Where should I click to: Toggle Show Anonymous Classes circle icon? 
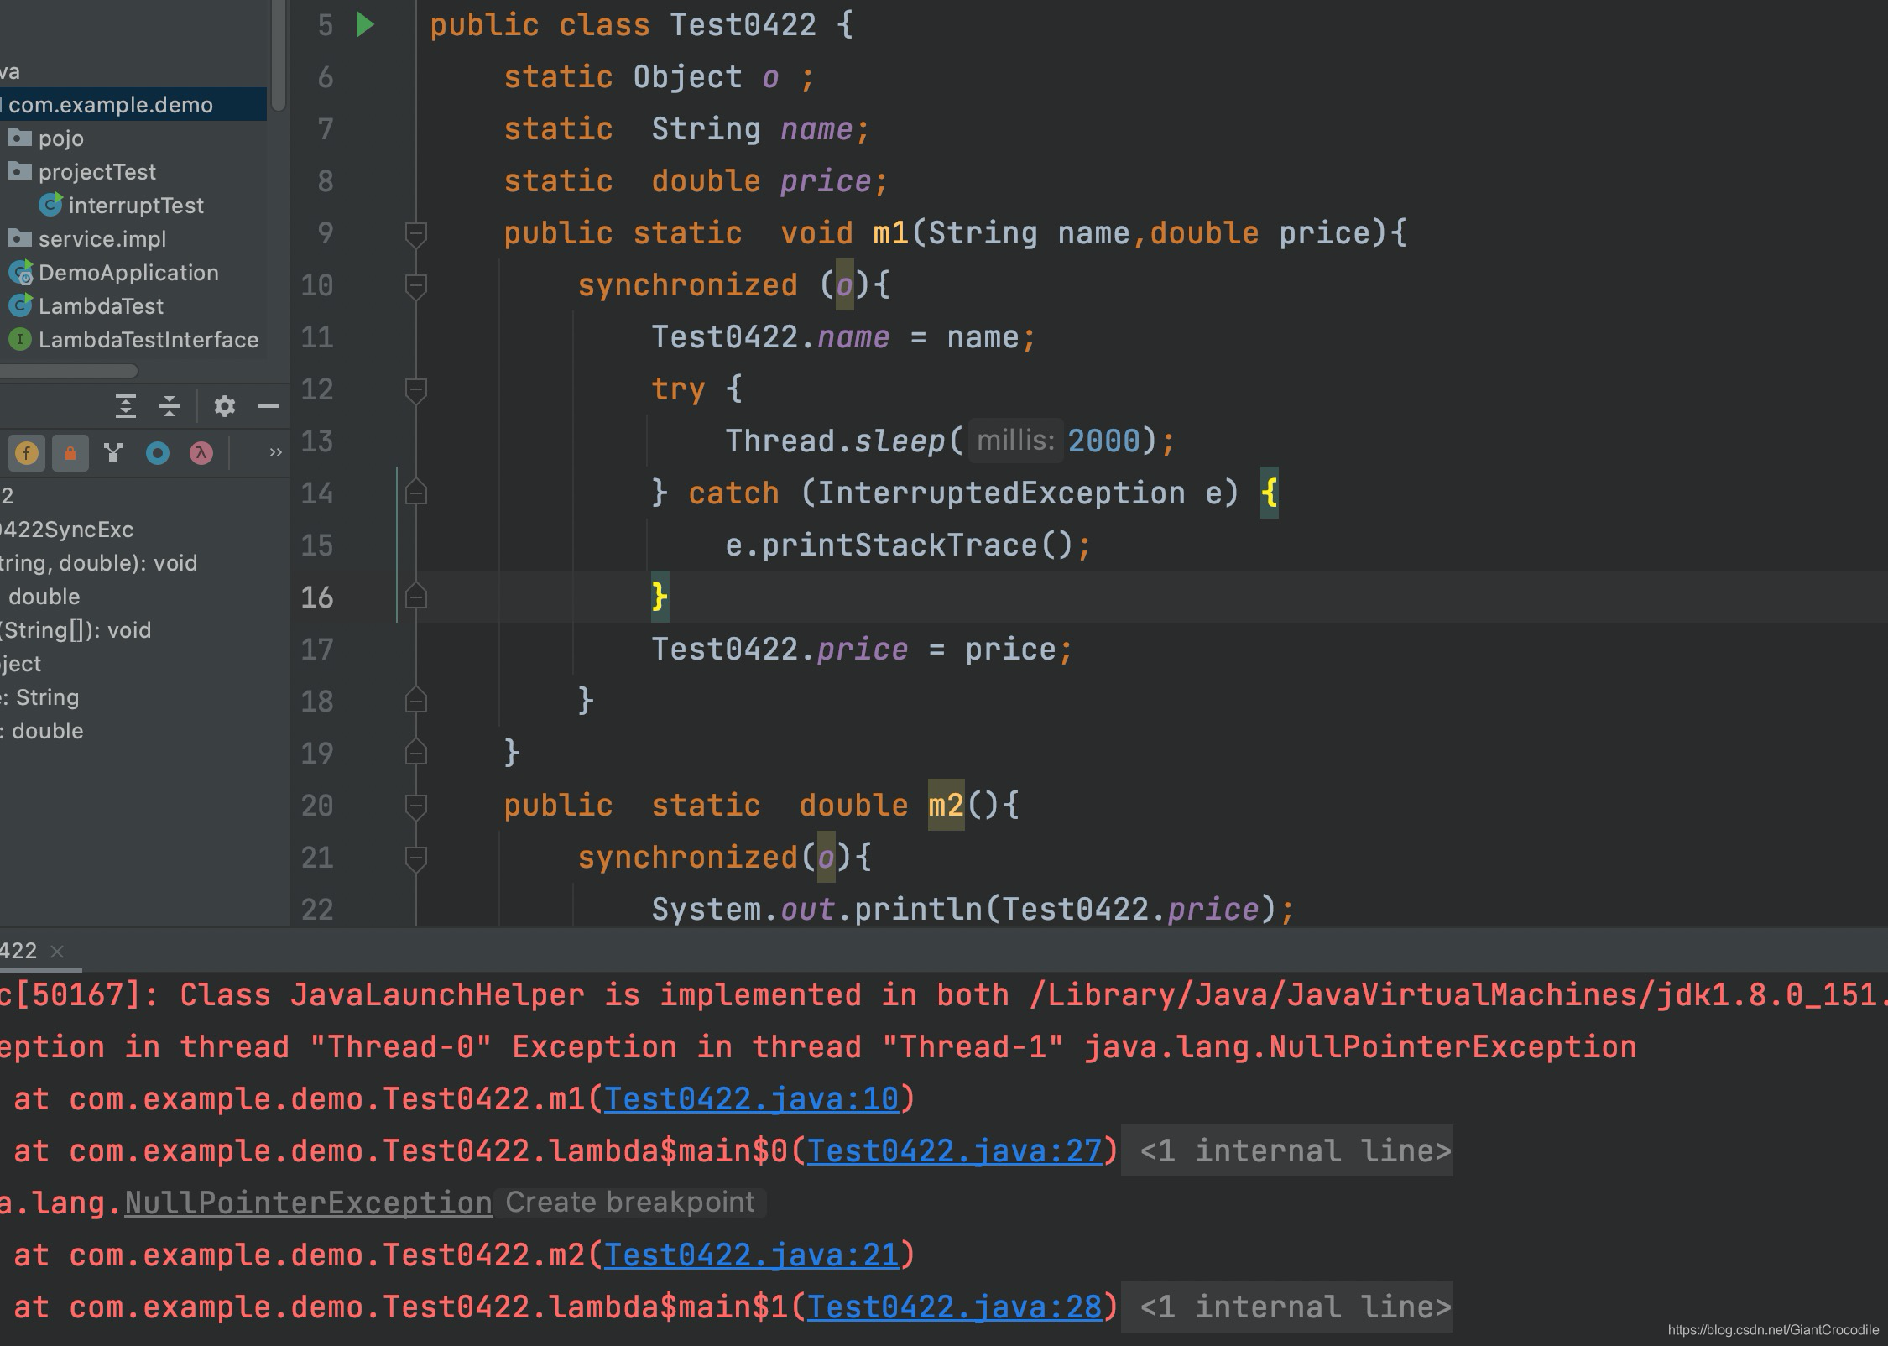(158, 454)
